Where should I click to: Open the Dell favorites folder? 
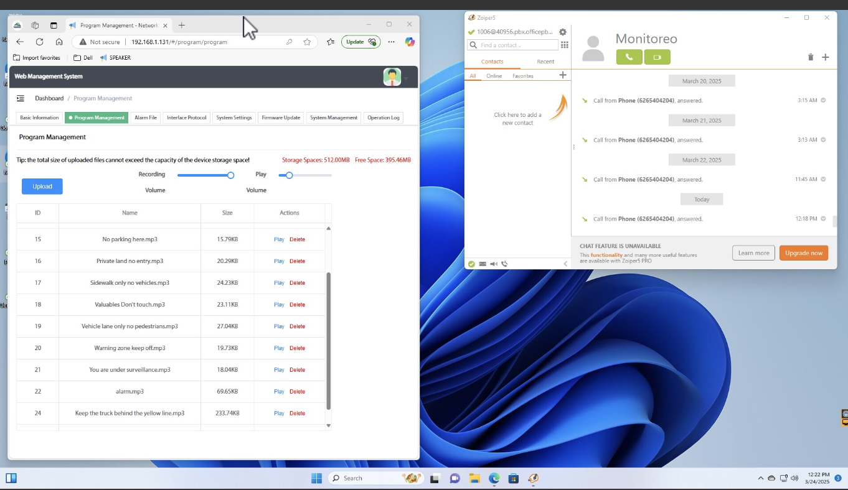point(83,58)
